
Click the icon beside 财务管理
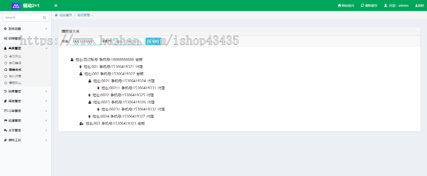coord(5,91)
